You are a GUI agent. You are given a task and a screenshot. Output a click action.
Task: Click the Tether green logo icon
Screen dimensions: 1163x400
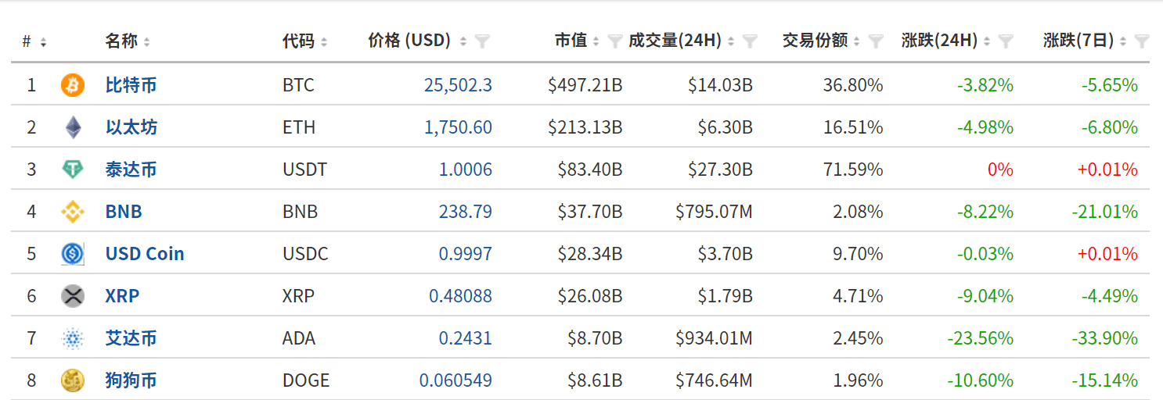[73, 170]
